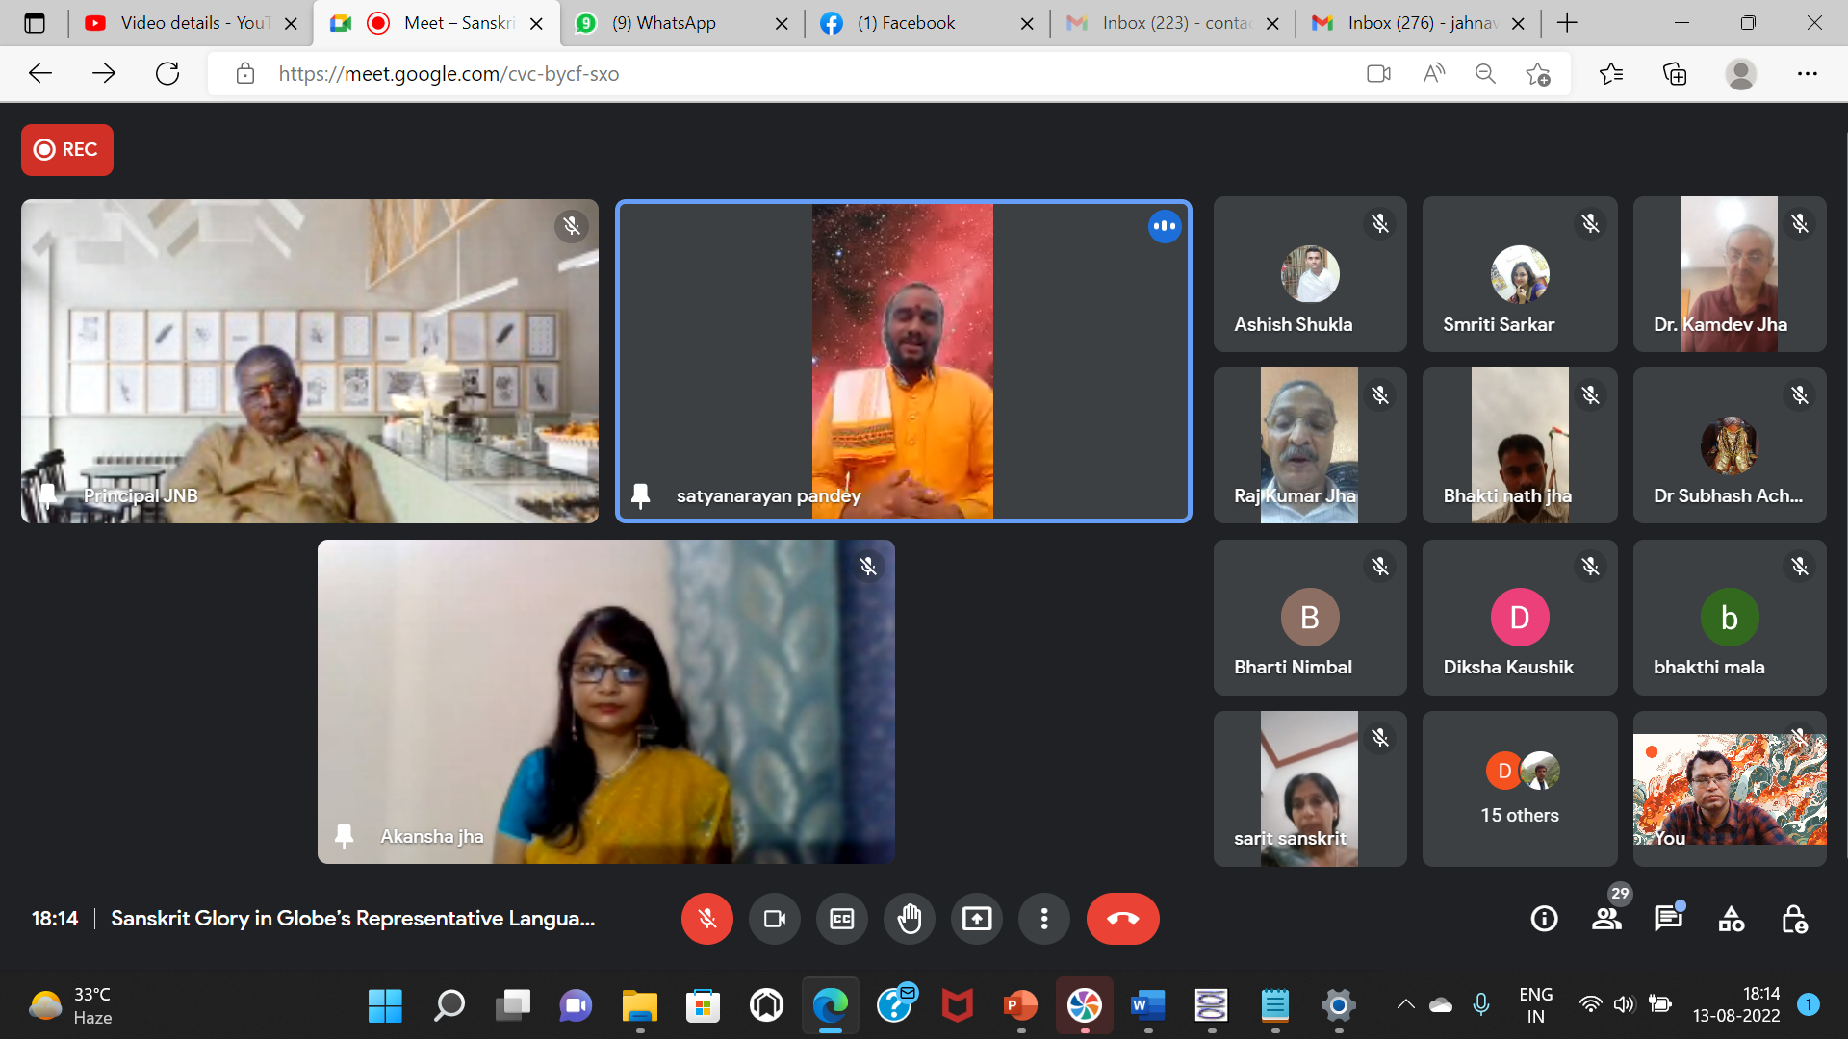The image size is (1848, 1039).
Task: Open PowerPoint from the taskbar
Action: click(x=1020, y=1005)
